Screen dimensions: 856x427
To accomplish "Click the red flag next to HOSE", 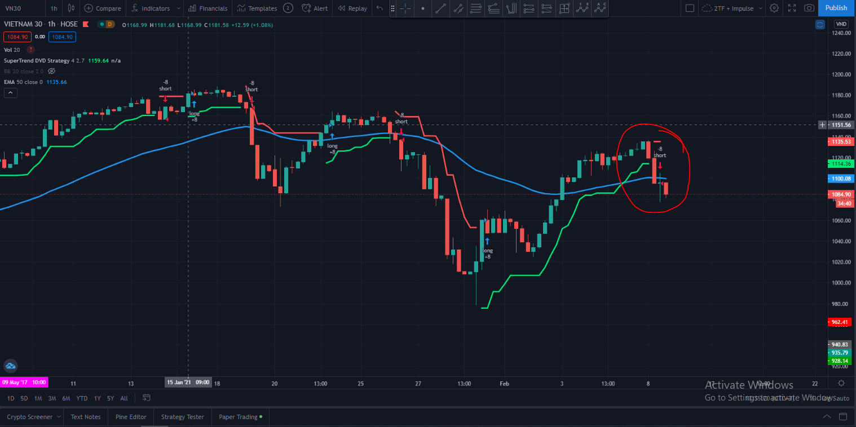I will [85, 24].
